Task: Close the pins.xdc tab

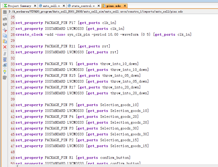Action: (125, 6)
